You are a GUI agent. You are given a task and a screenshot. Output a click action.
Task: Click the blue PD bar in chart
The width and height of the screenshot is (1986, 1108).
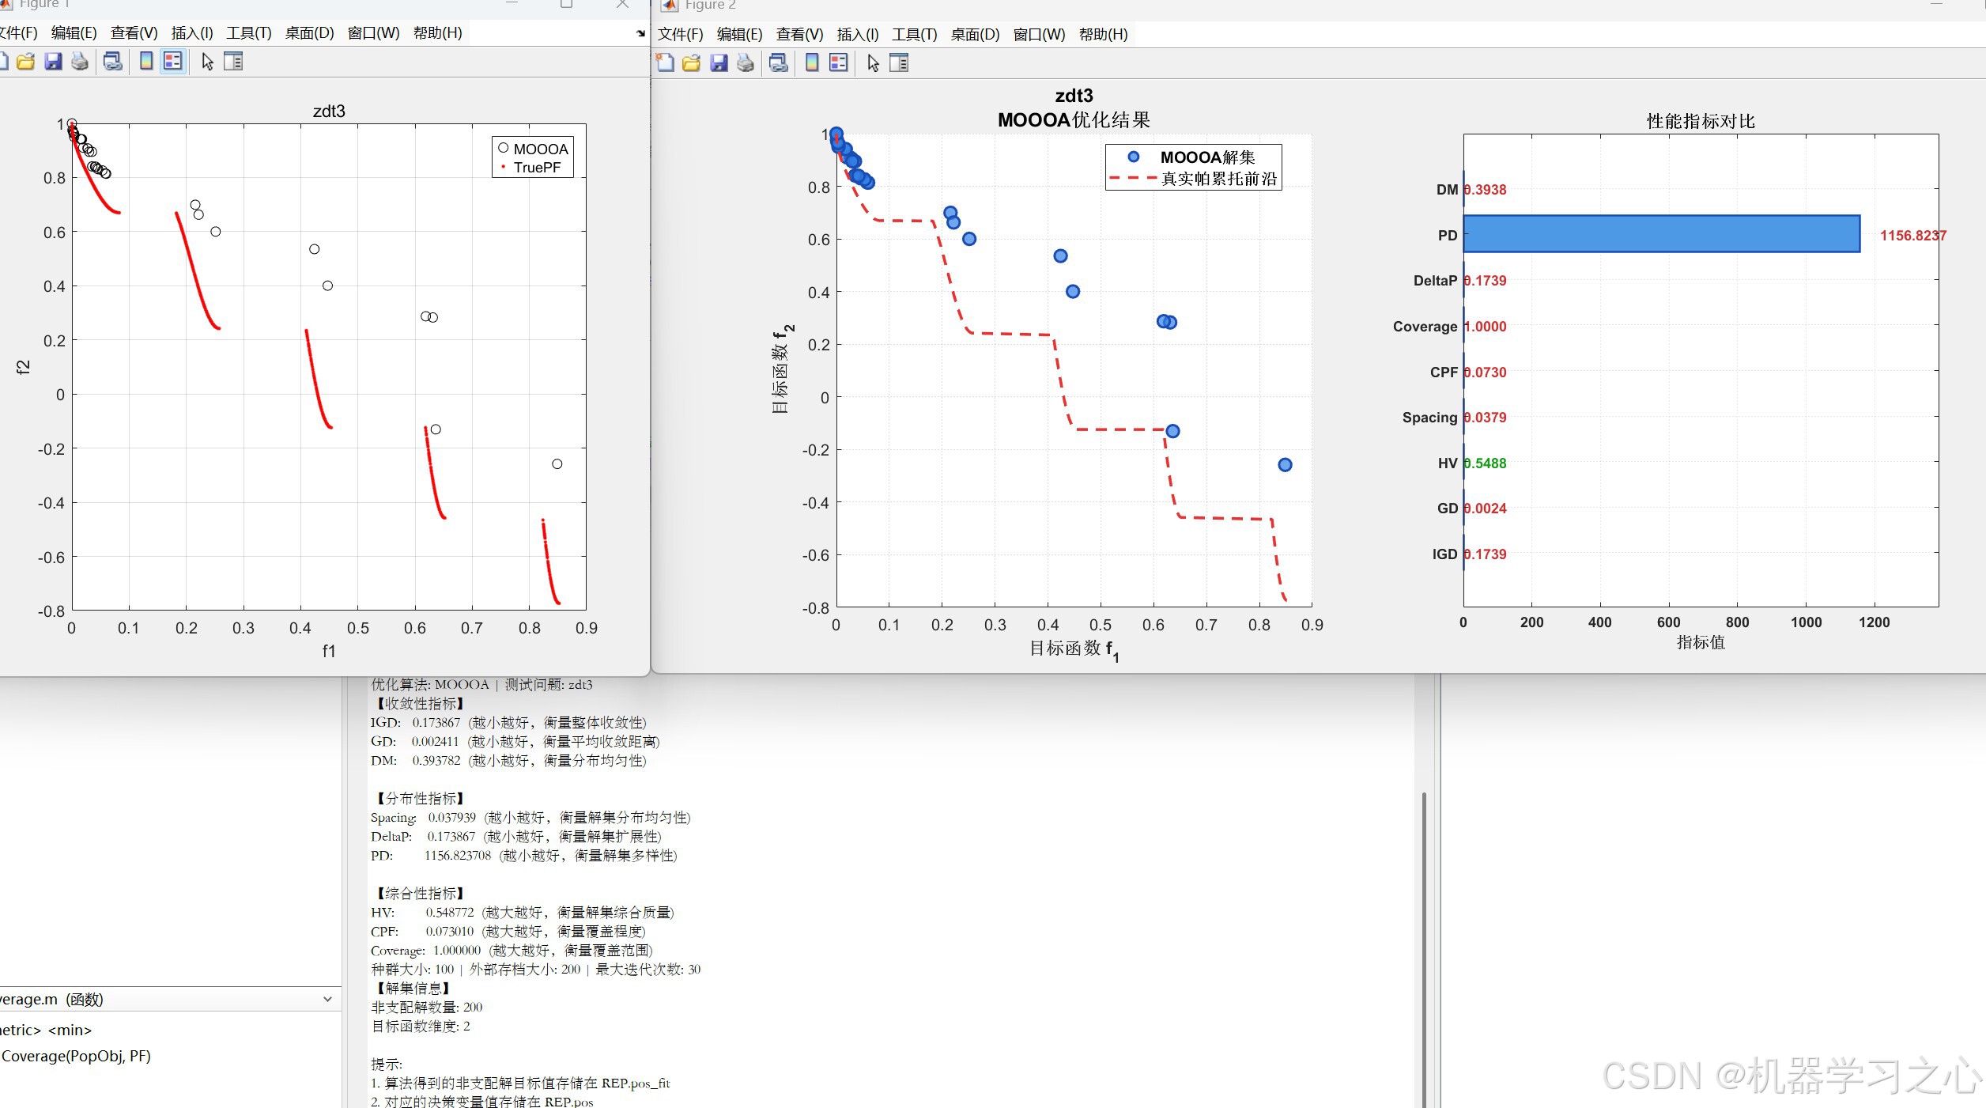(x=1660, y=234)
